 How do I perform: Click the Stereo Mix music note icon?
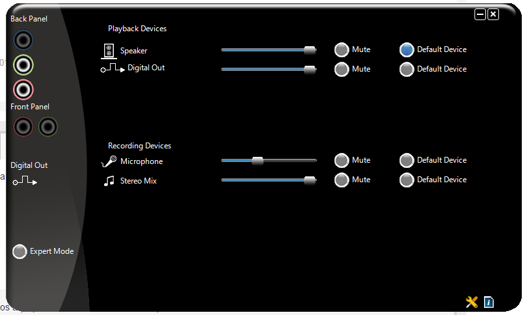tap(109, 181)
